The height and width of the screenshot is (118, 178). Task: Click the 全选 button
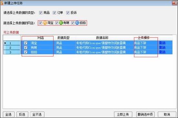[x=9, y=114]
